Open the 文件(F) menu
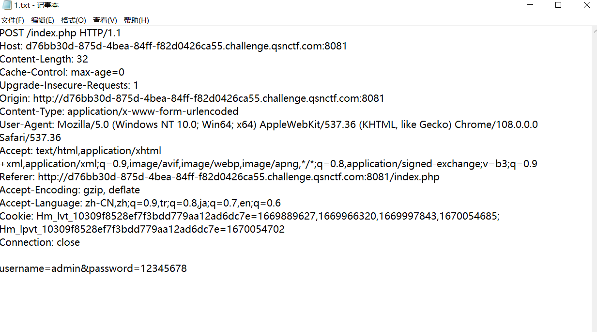This screenshot has width=597, height=332. 13,20
